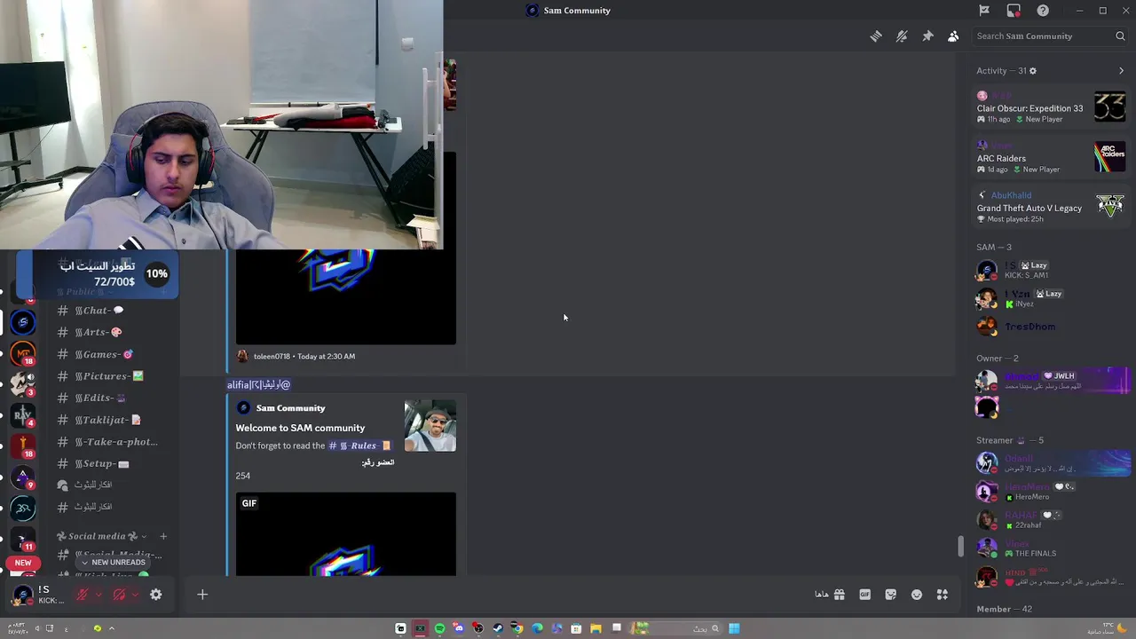Add channel to Social media category
Screen dimensions: 1136x639
pos(163,536)
